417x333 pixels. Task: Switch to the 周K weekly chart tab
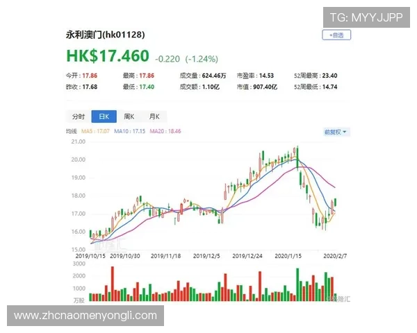pos(129,117)
